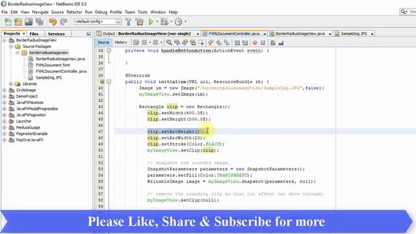Expand the JavaFXPagination project
This screenshot has width=416, height=234.
(5, 115)
